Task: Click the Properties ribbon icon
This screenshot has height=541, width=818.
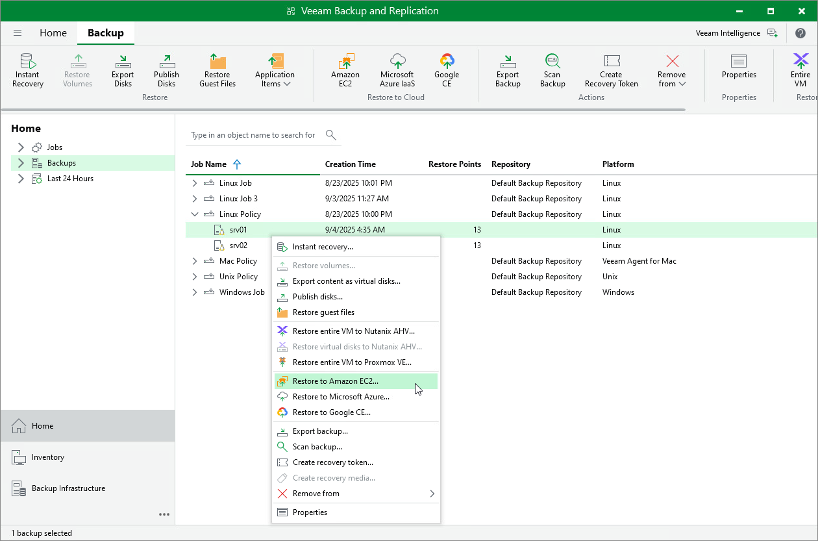Action: pos(739,66)
